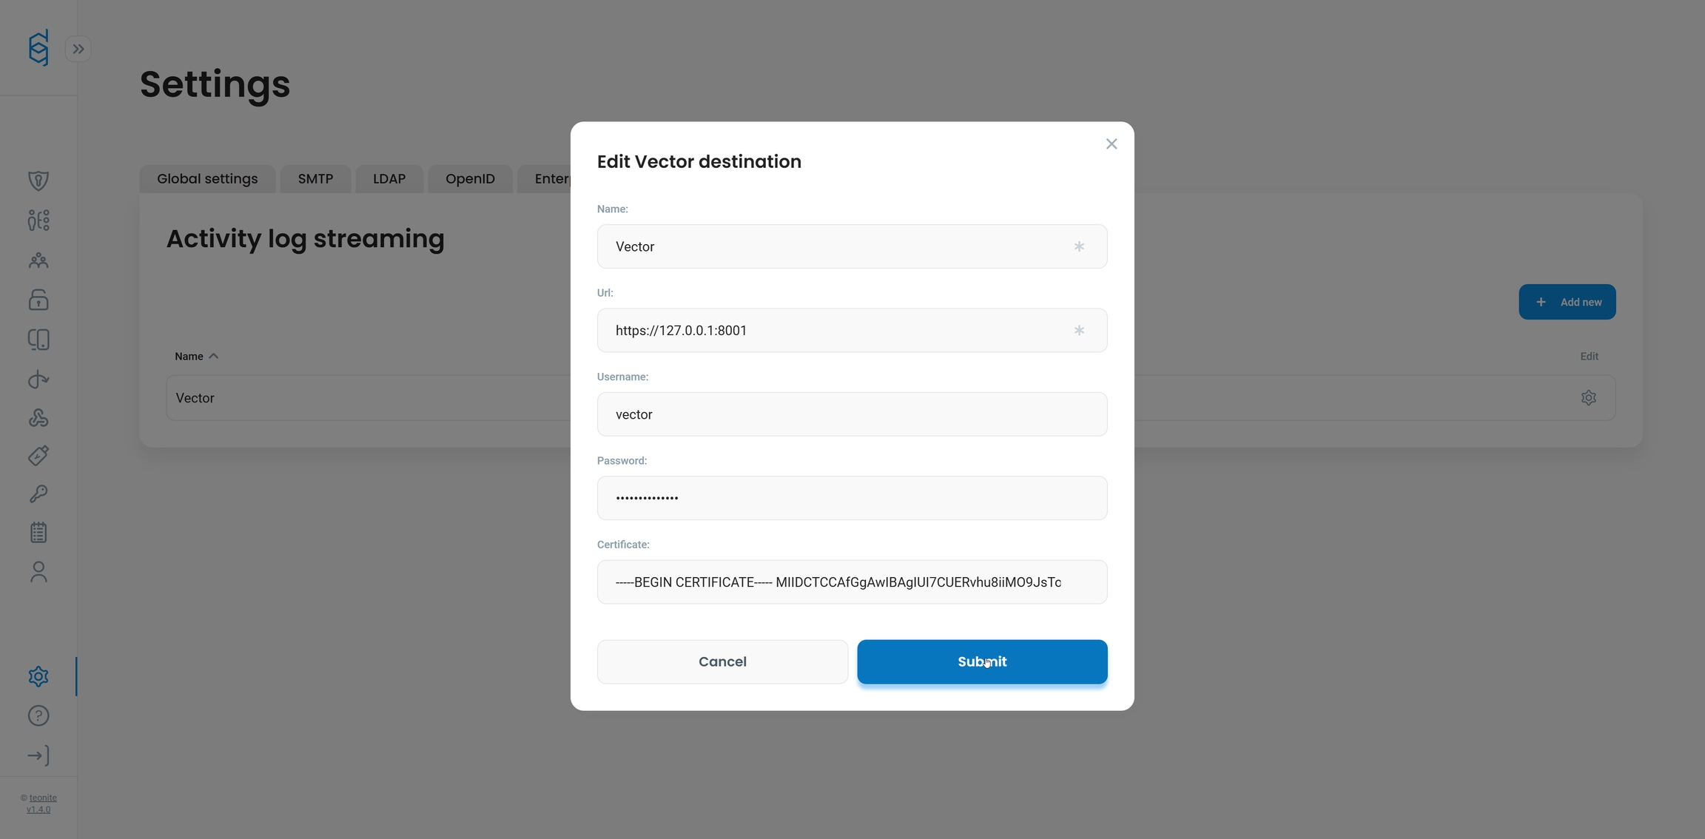Switch to the SMTP tab
Screen dimensions: 1705x839
(x=315, y=179)
